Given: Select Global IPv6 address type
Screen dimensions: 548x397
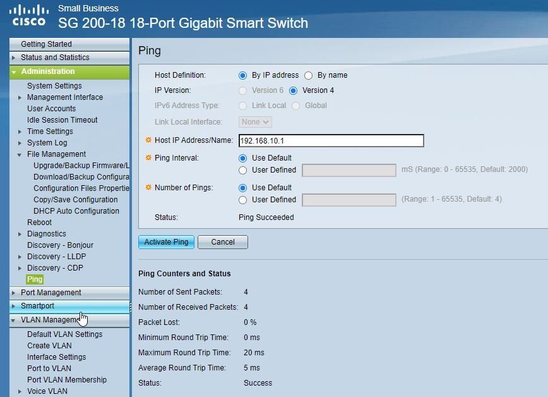Looking at the screenshot, I should [295, 106].
